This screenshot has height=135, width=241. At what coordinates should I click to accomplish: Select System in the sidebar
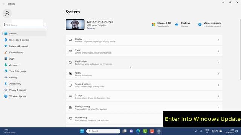[x=24, y=34]
